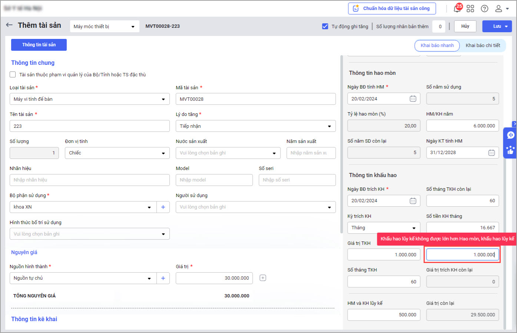
Task: Click Chuẩn hóa dữ liệu tài sản công
Action: point(392,9)
